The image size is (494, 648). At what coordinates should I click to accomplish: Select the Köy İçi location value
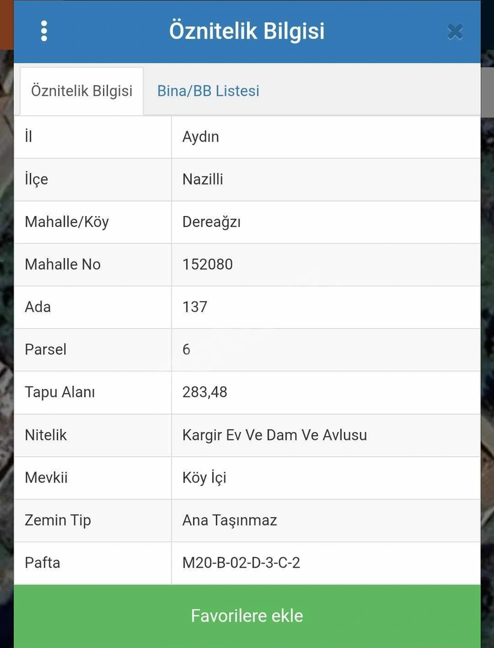[x=204, y=478]
